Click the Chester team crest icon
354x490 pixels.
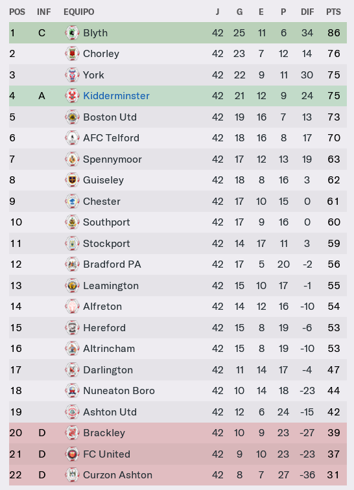click(72, 201)
